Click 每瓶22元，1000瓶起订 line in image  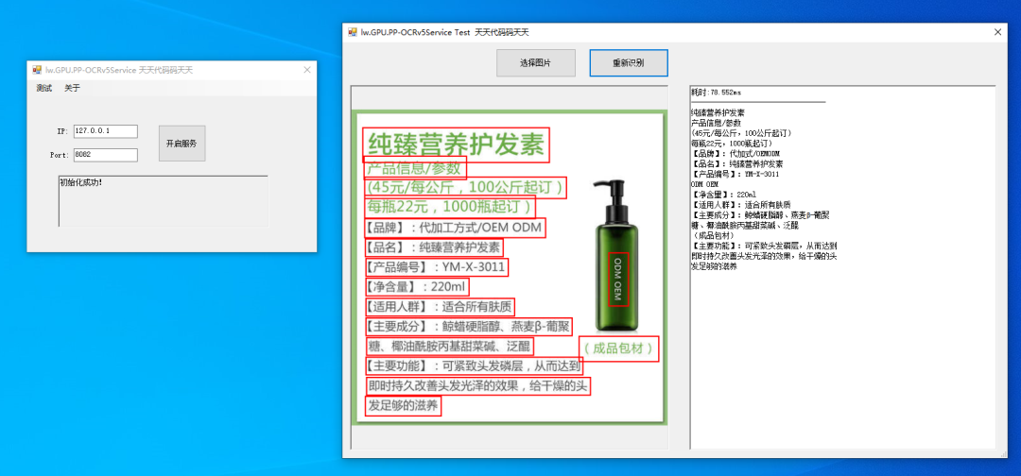click(449, 208)
